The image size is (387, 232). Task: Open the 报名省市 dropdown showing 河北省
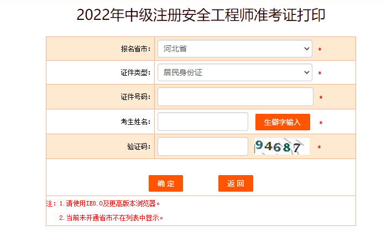[234, 49]
